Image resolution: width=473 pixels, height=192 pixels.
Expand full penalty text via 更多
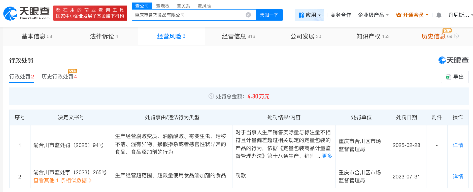pyautogui.click(x=327, y=156)
